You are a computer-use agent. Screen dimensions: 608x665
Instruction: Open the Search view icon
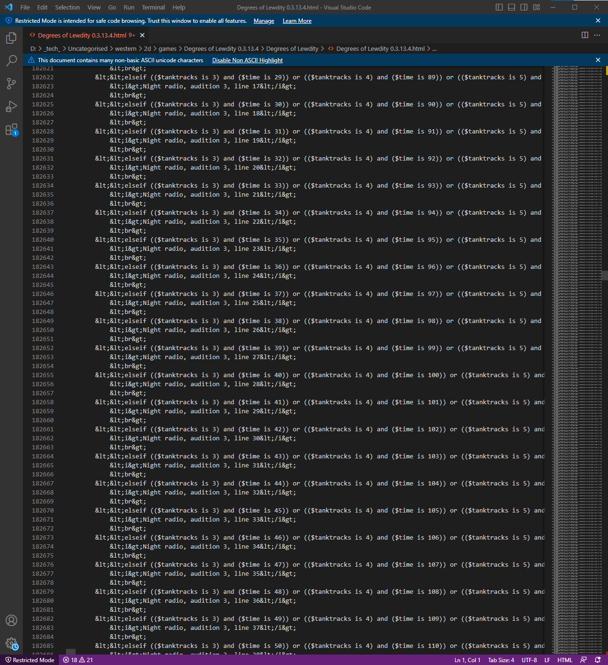tap(11, 61)
